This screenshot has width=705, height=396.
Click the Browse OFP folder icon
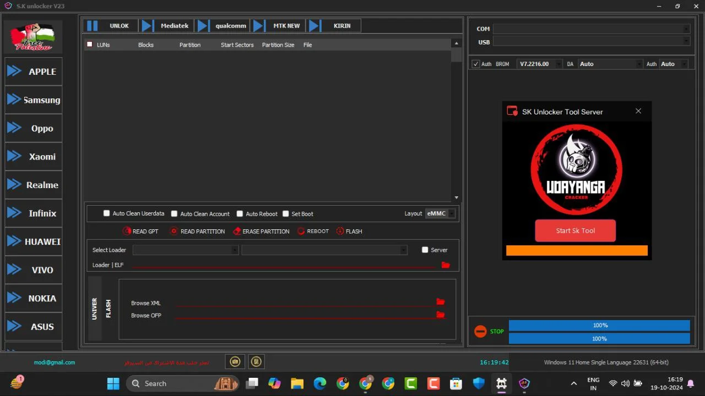[441, 315]
